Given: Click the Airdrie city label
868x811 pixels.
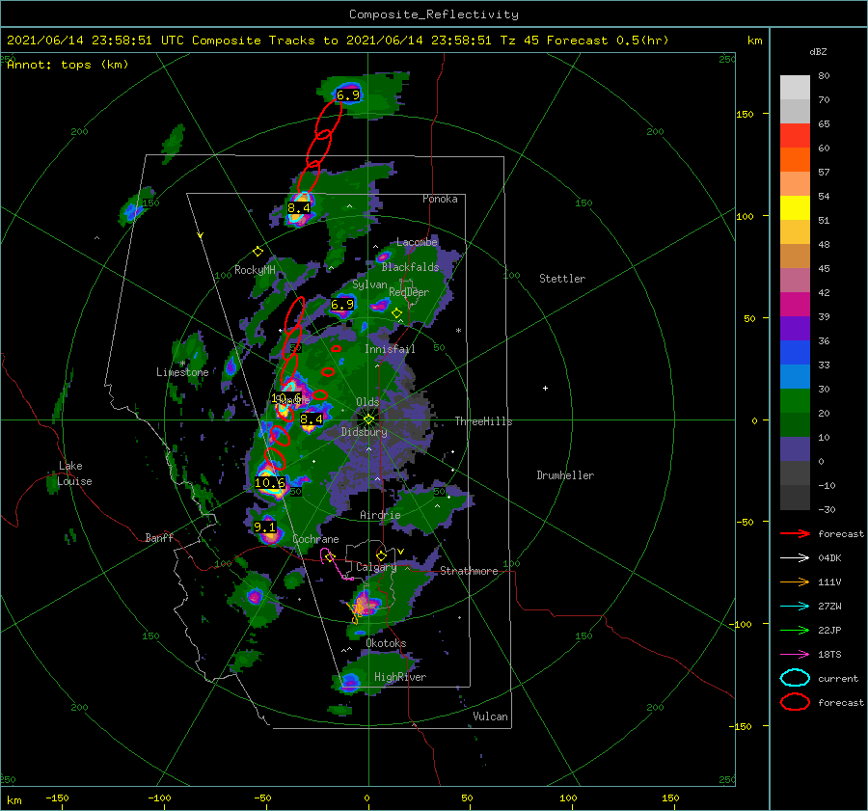Looking at the screenshot, I should (x=380, y=515).
